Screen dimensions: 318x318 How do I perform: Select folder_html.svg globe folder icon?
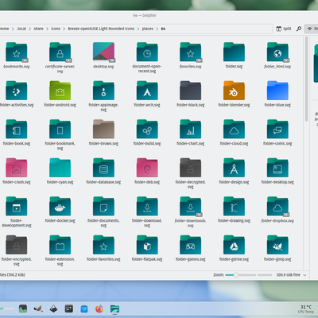[x=277, y=52]
